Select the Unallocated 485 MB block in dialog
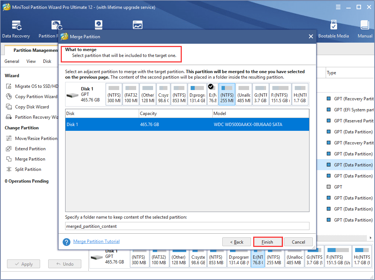 pos(244,94)
